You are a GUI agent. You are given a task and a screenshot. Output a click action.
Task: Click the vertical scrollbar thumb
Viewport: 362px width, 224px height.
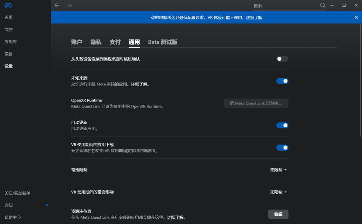[361, 79]
